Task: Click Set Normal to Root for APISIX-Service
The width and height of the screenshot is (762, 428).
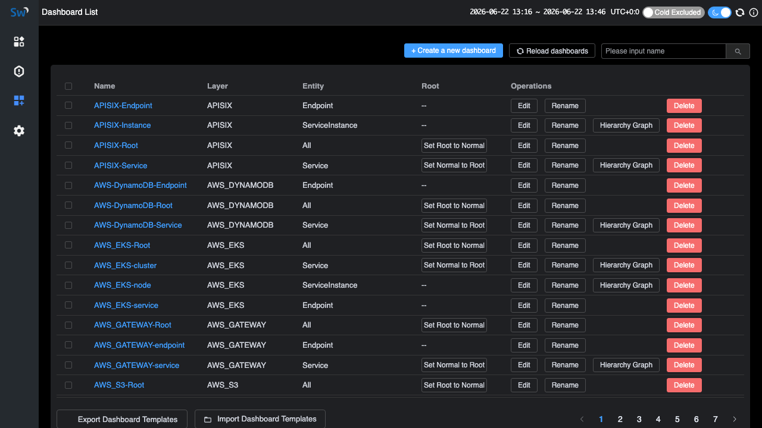Action: tap(454, 165)
